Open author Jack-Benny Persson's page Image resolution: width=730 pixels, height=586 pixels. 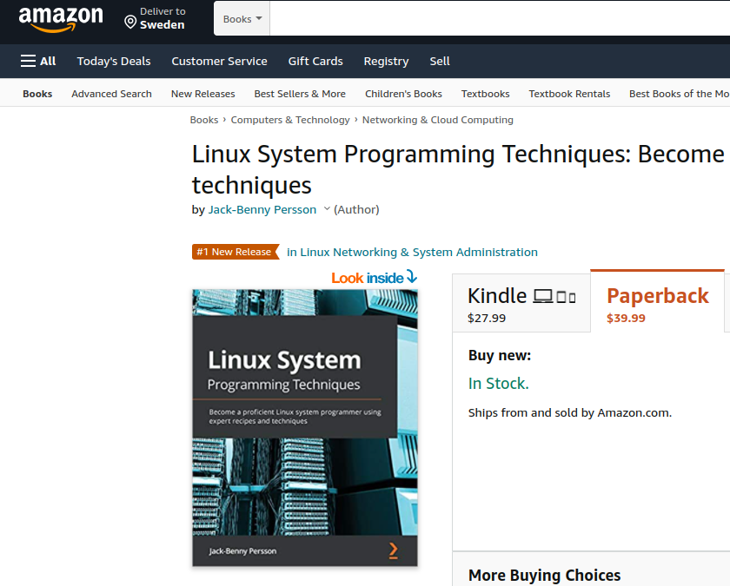coord(262,209)
